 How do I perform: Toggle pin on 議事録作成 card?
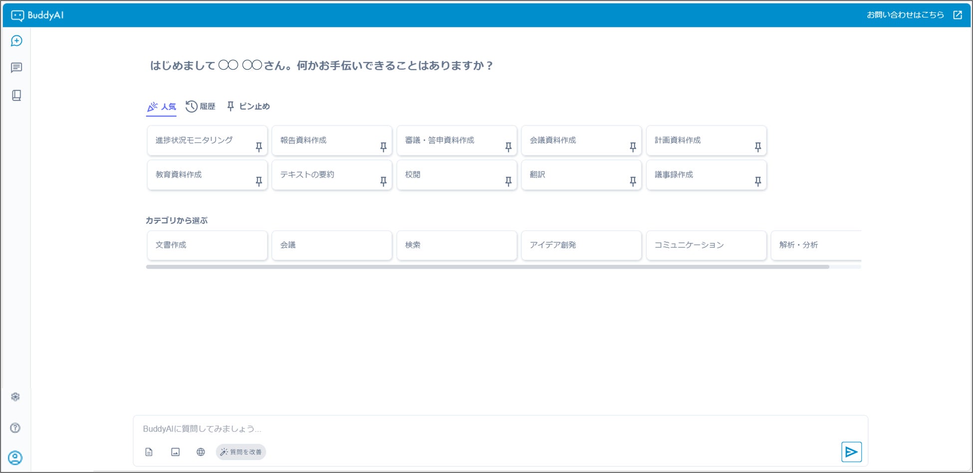pyautogui.click(x=757, y=181)
